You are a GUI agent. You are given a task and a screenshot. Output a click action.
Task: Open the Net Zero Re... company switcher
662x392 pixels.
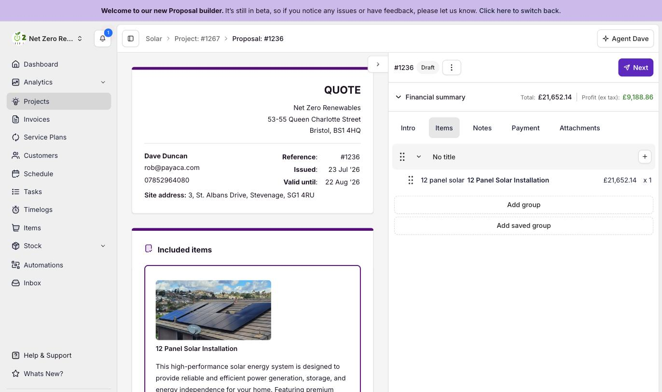pos(47,39)
